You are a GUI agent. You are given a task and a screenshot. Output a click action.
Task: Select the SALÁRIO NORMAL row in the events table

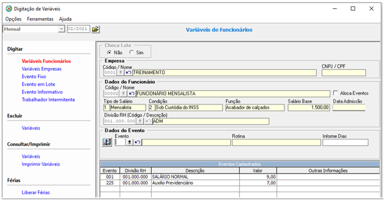[x=240, y=177]
